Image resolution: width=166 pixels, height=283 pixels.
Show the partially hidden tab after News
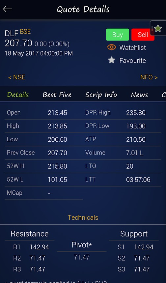tap(164, 95)
